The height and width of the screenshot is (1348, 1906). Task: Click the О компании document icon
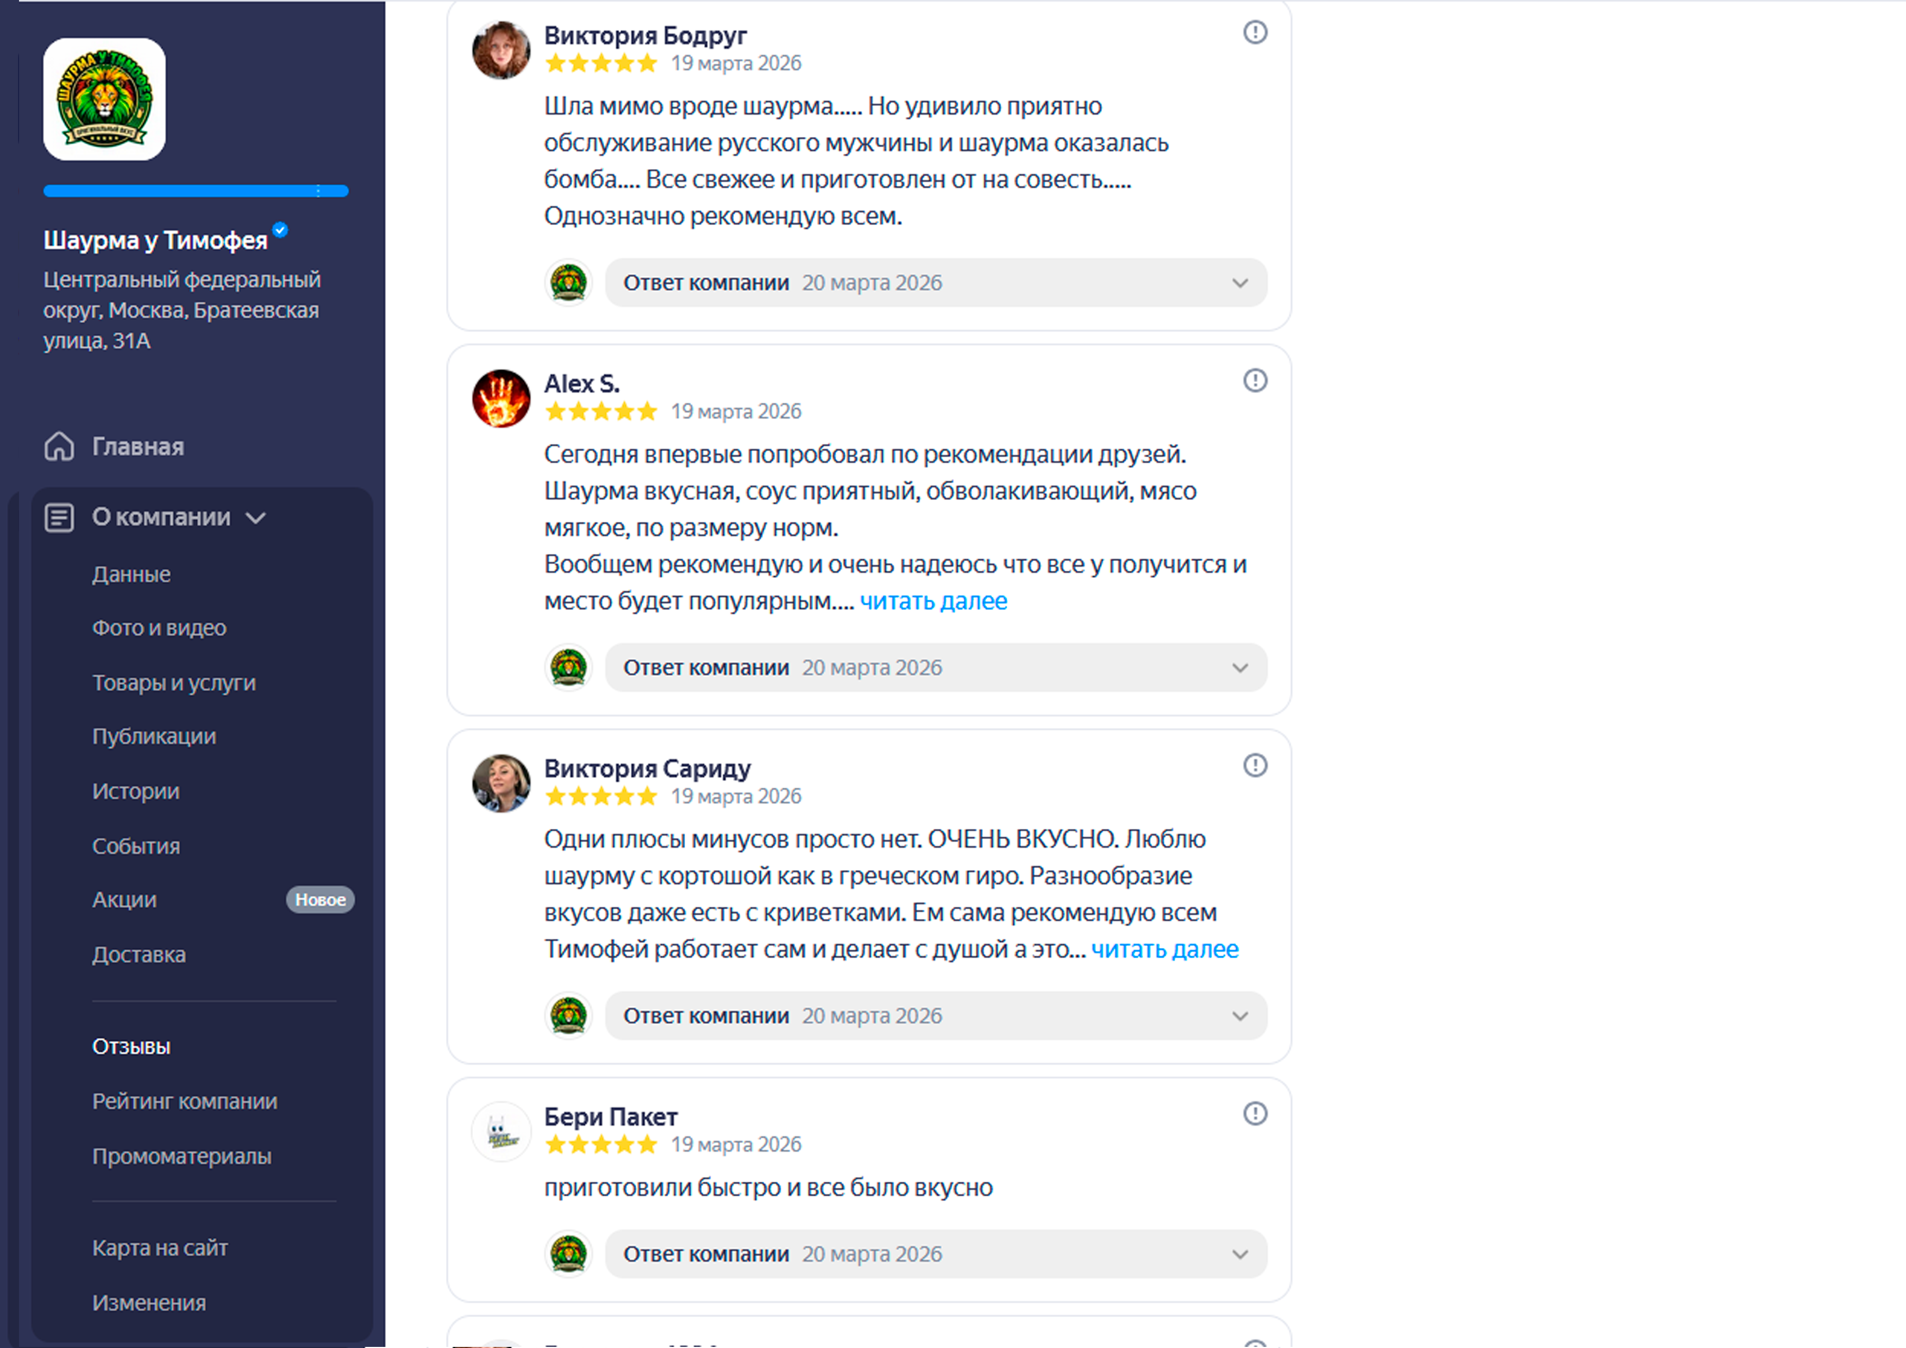pyautogui.click(x=59, y=517)
